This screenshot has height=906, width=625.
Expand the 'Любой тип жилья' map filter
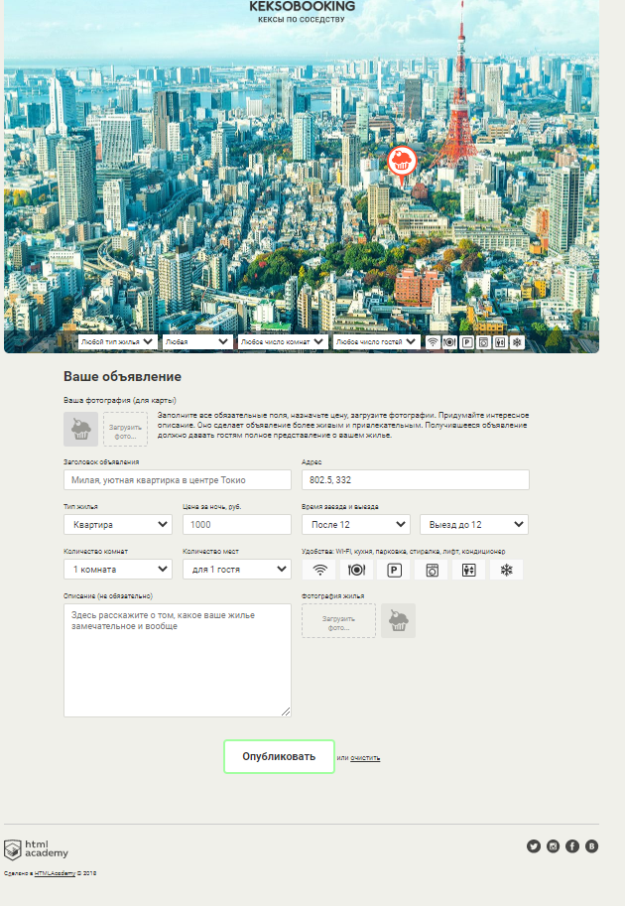click(x=117, y=341)
